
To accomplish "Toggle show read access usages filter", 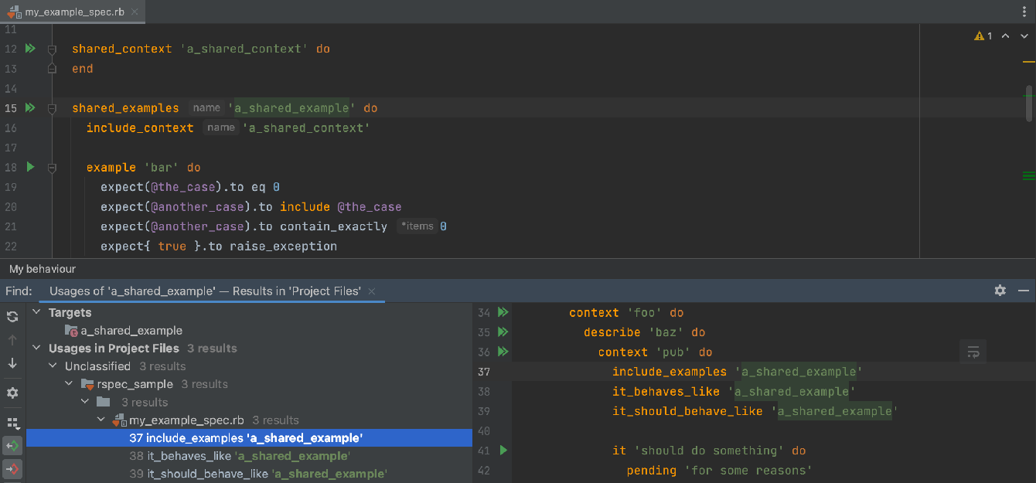I will click(x=12, y=446).
